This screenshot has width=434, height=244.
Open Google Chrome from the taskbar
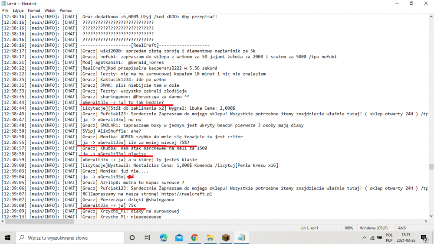[x=194, y=237]
